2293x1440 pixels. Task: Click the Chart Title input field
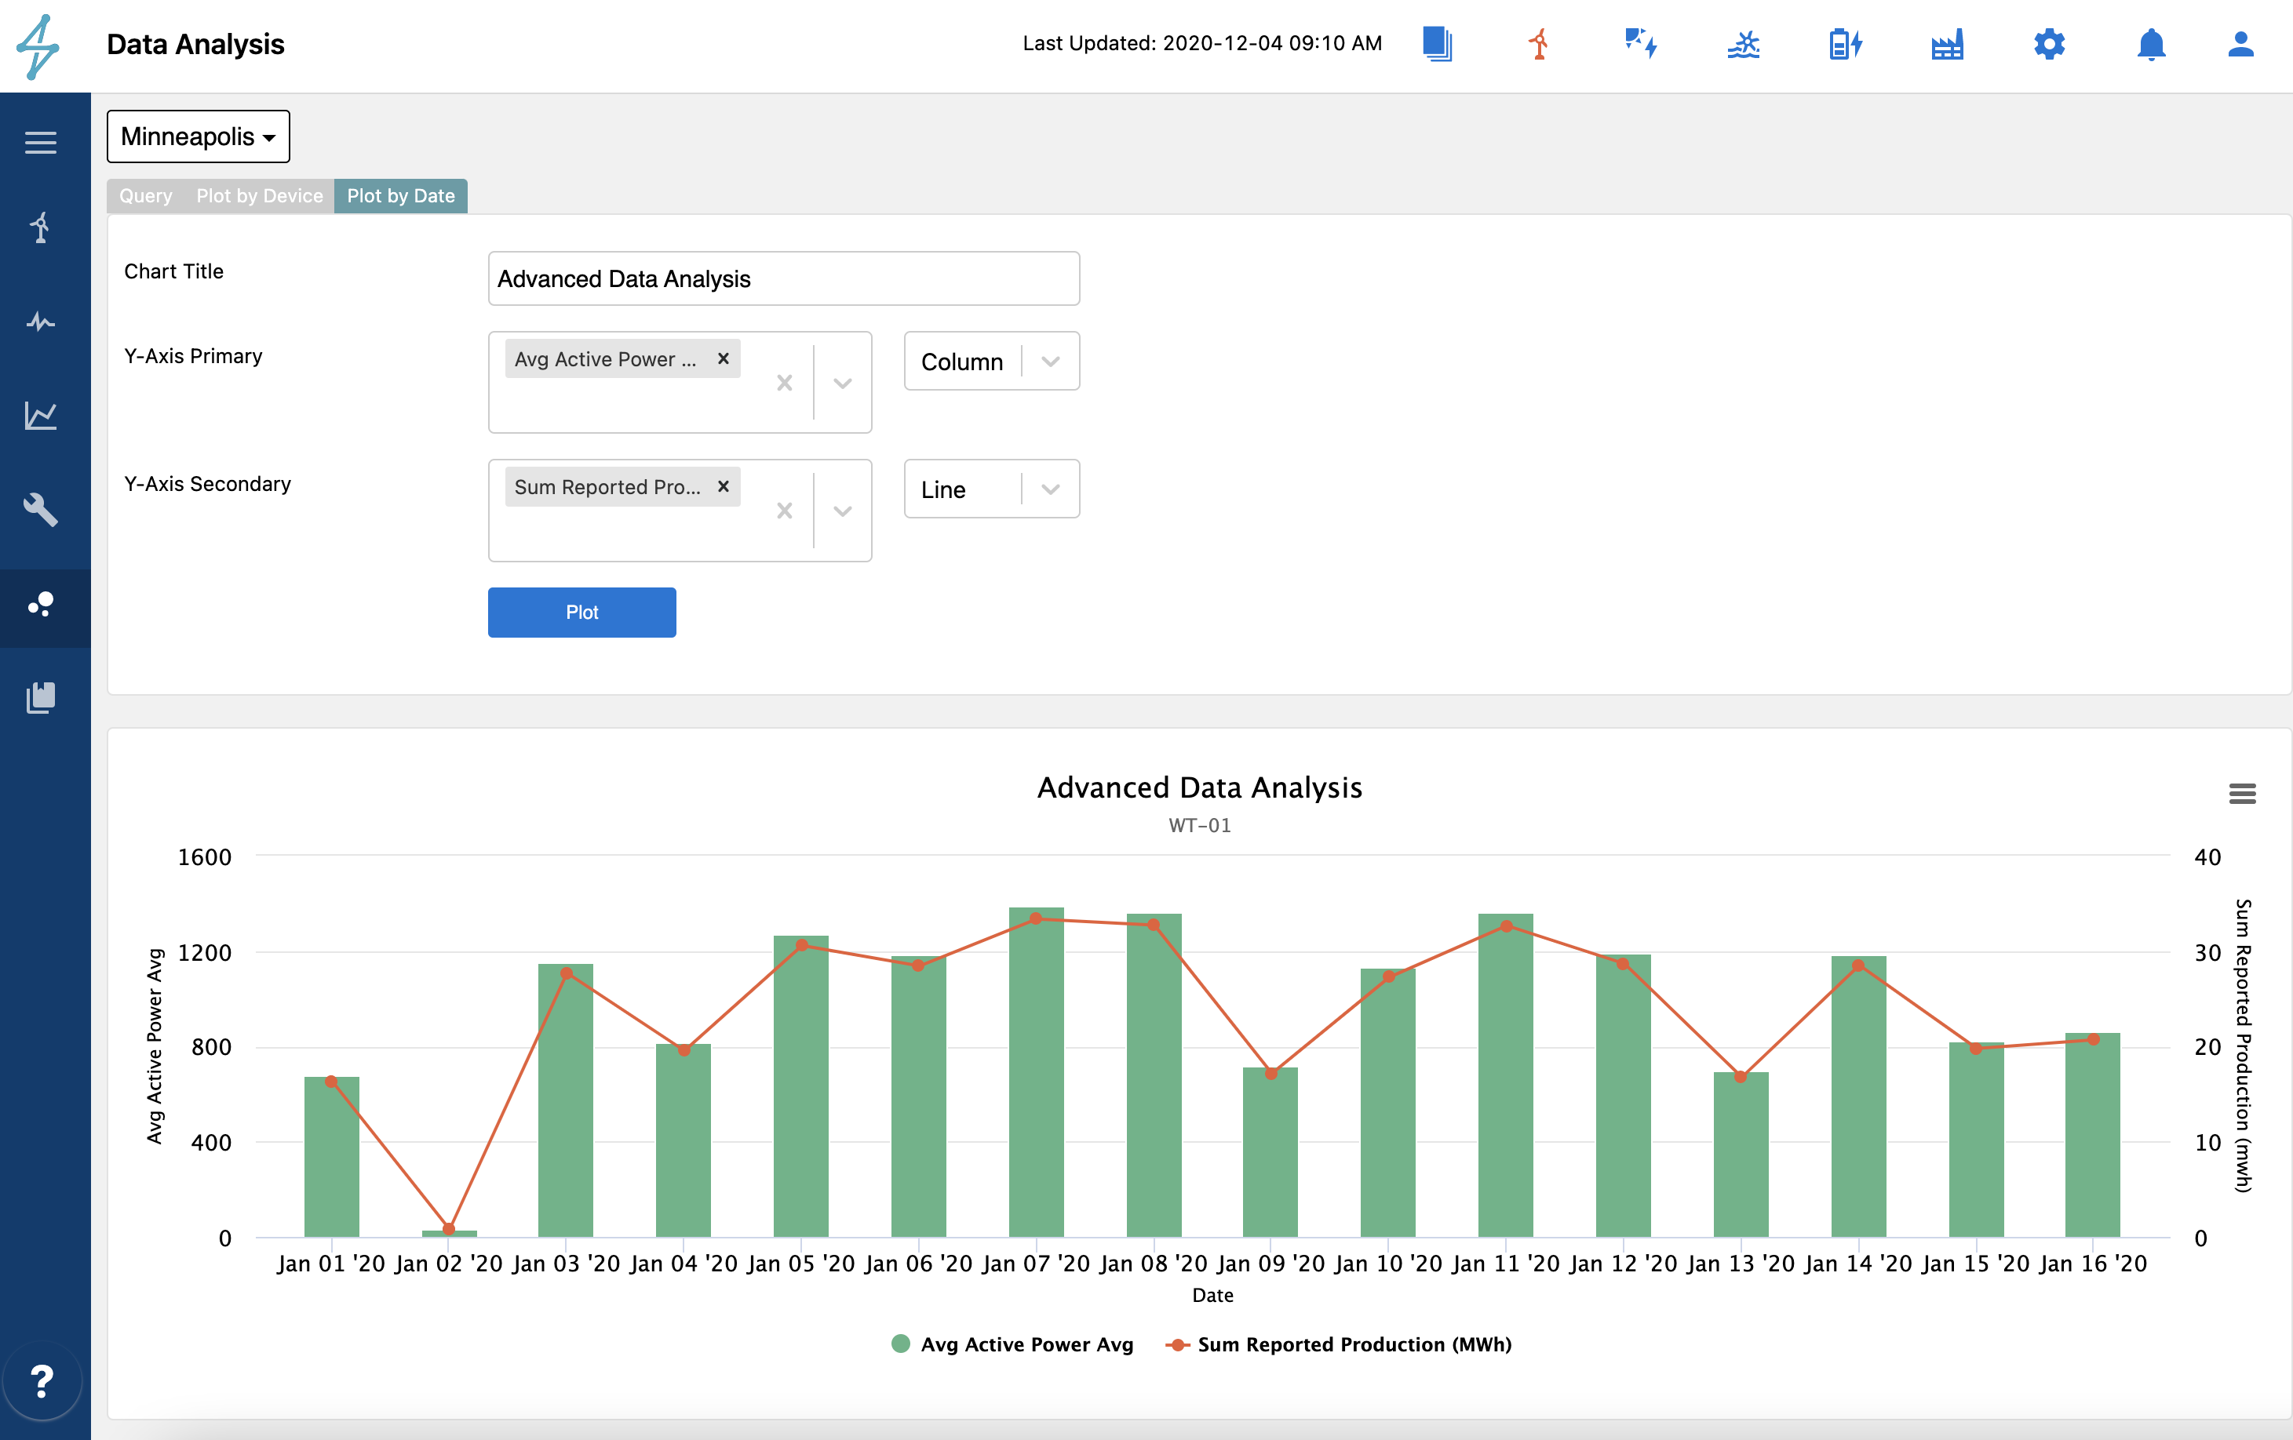click(x=782, y=279)
